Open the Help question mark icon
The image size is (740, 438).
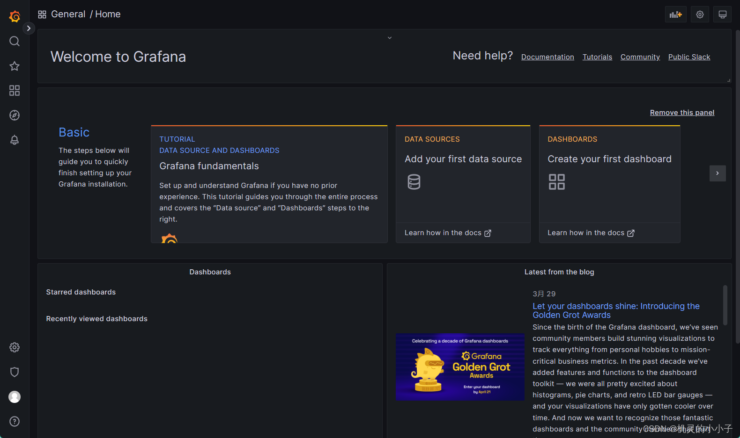tap(15, 422)
